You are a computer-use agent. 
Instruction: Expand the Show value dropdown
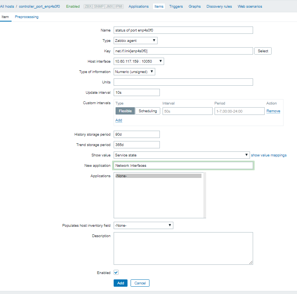181,155
